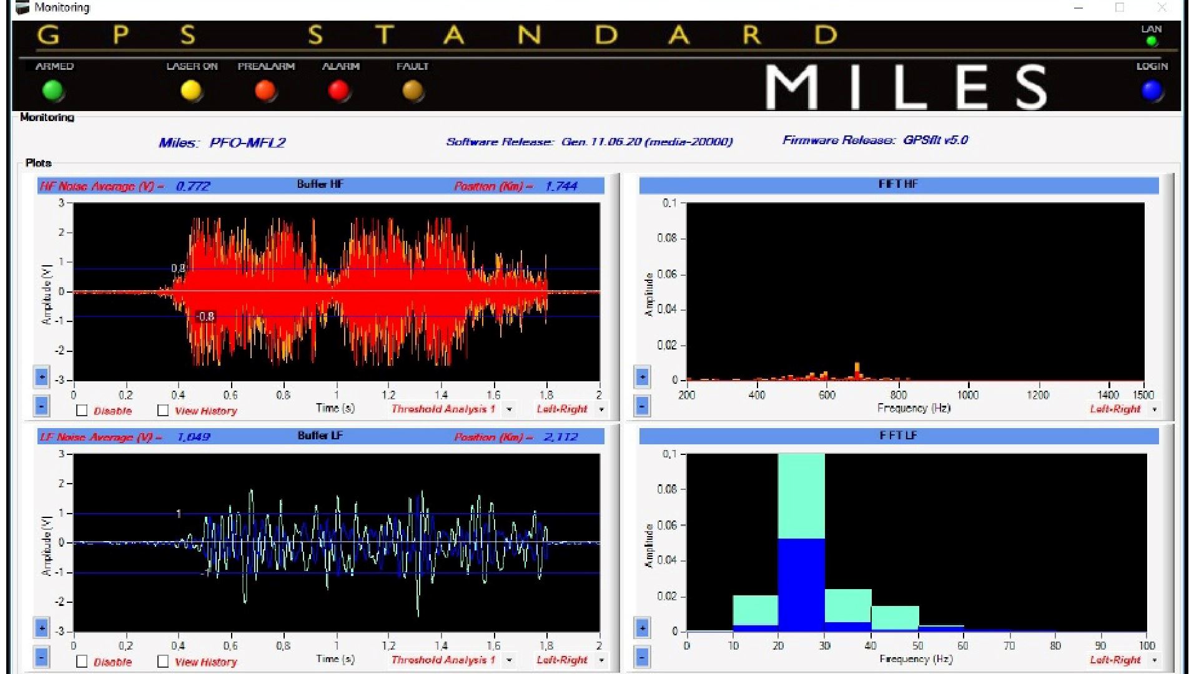Tick the Disable checkbox under Buffer HF
Screen dimensions: 1199x674
click(x=82, y=411)
